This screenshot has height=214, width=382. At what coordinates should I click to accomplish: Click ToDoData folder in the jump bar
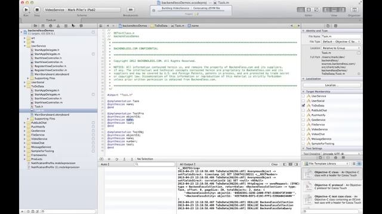tap(159, 26)
